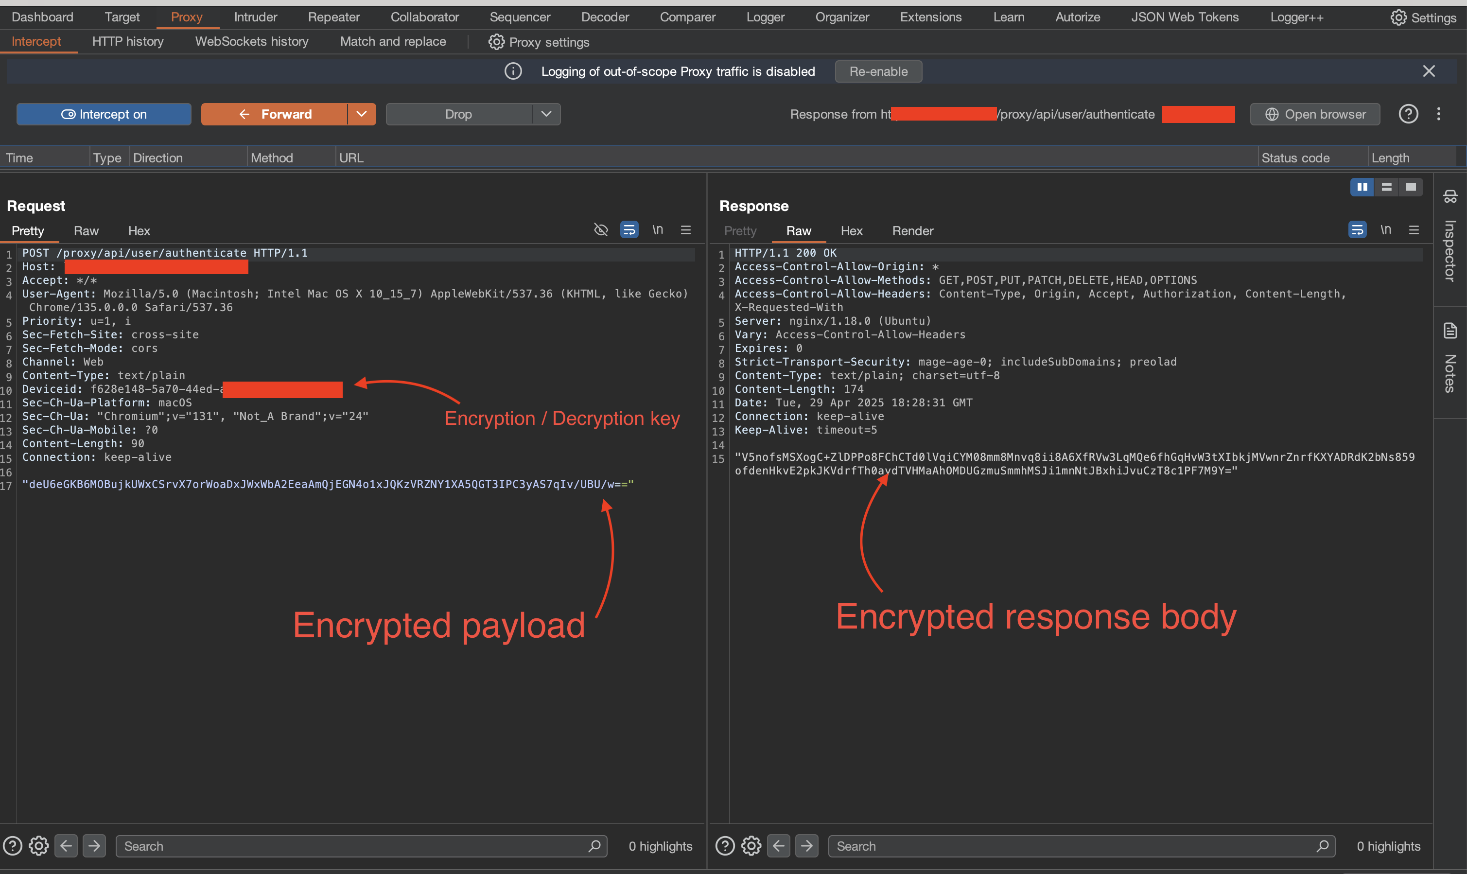Screen dimensions: 1467x874
Task: Open the HTTP history subtab
Action: pos(128,42)
